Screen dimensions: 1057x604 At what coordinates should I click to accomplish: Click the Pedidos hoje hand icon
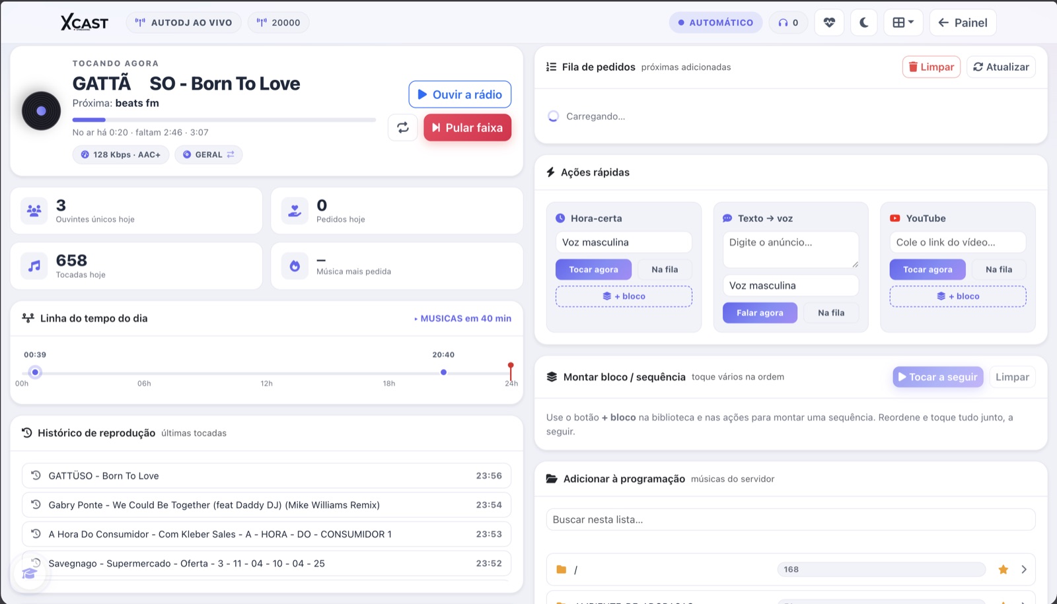tap(295, 211)
